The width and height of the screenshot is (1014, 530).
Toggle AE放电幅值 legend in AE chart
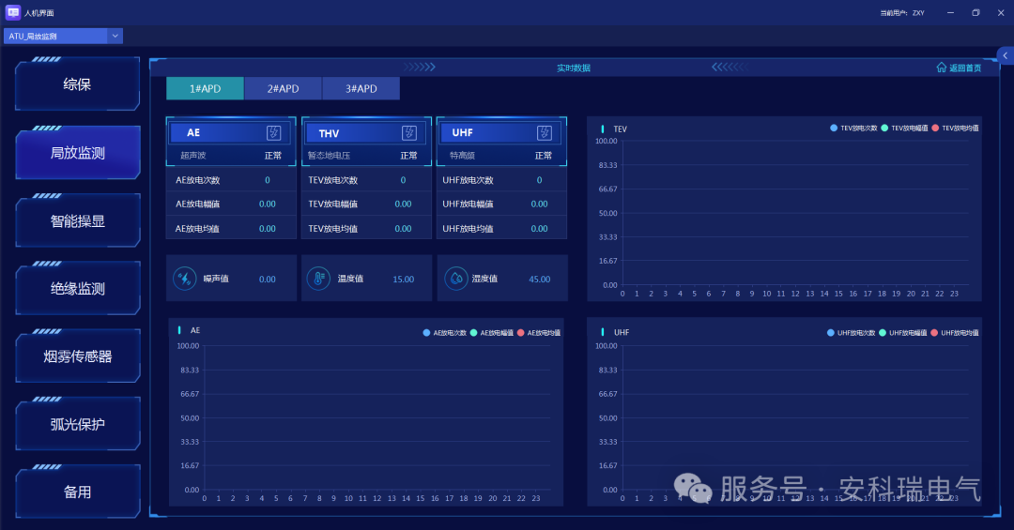491,333
